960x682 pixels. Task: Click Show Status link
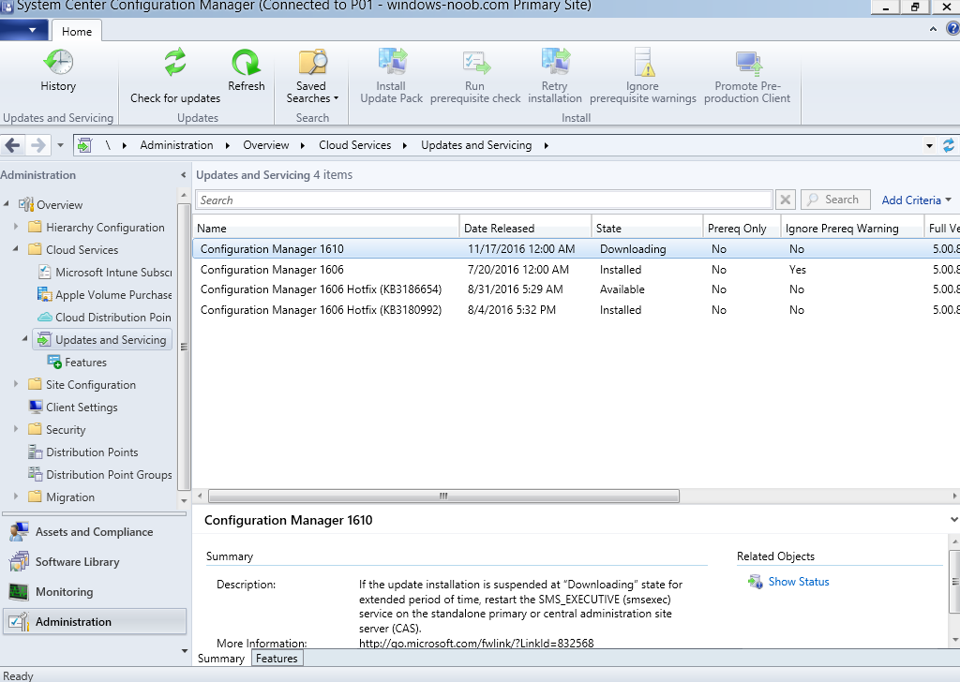point(799,582)
